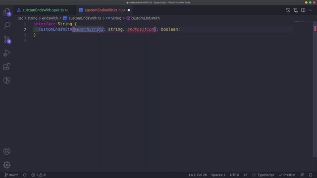Open the Explorer view in activity bar
The width and height of the screenshot is (317, 178).
coord(7,12)
